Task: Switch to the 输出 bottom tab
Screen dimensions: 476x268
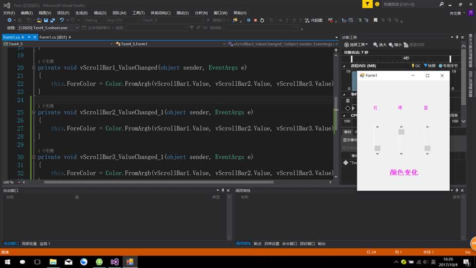Action: (321, 244)
